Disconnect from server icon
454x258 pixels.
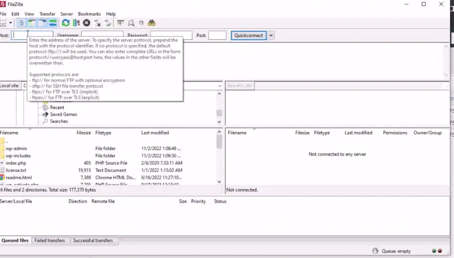point(97,23)
